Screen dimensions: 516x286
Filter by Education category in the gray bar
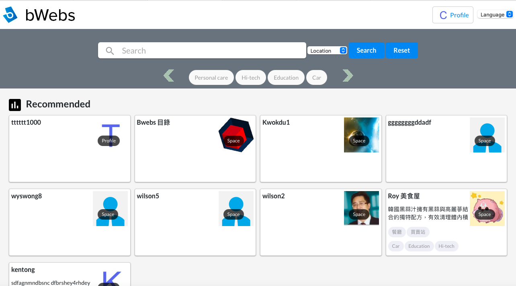pyautogui.click(x=286, y=78)
